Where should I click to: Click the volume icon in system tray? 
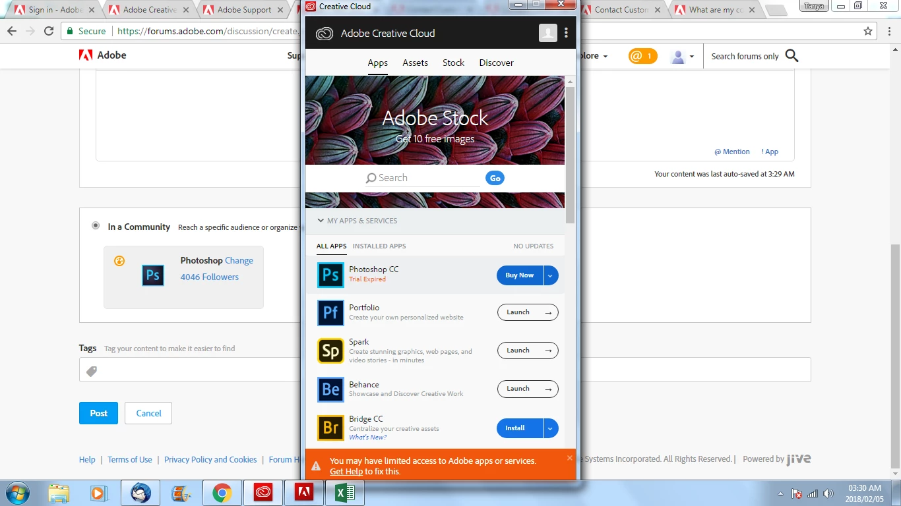(828, 493)
